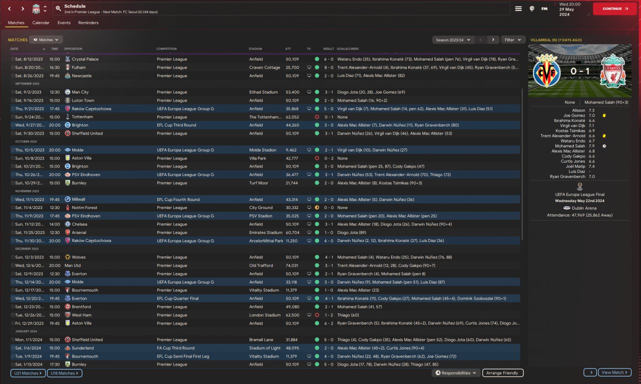Toggle the reminder tick for Newcastle match
The height and width of the screenshot is (384, 641).
(x=13, y=76)
